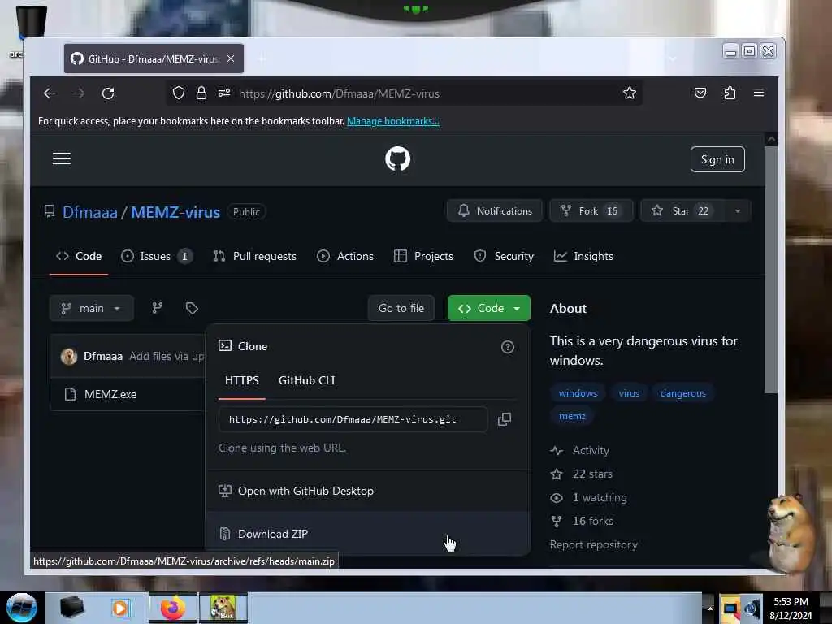
Task: Open the tracking protection shield icon
Action: pyautogui.click(x=179, y=93)
